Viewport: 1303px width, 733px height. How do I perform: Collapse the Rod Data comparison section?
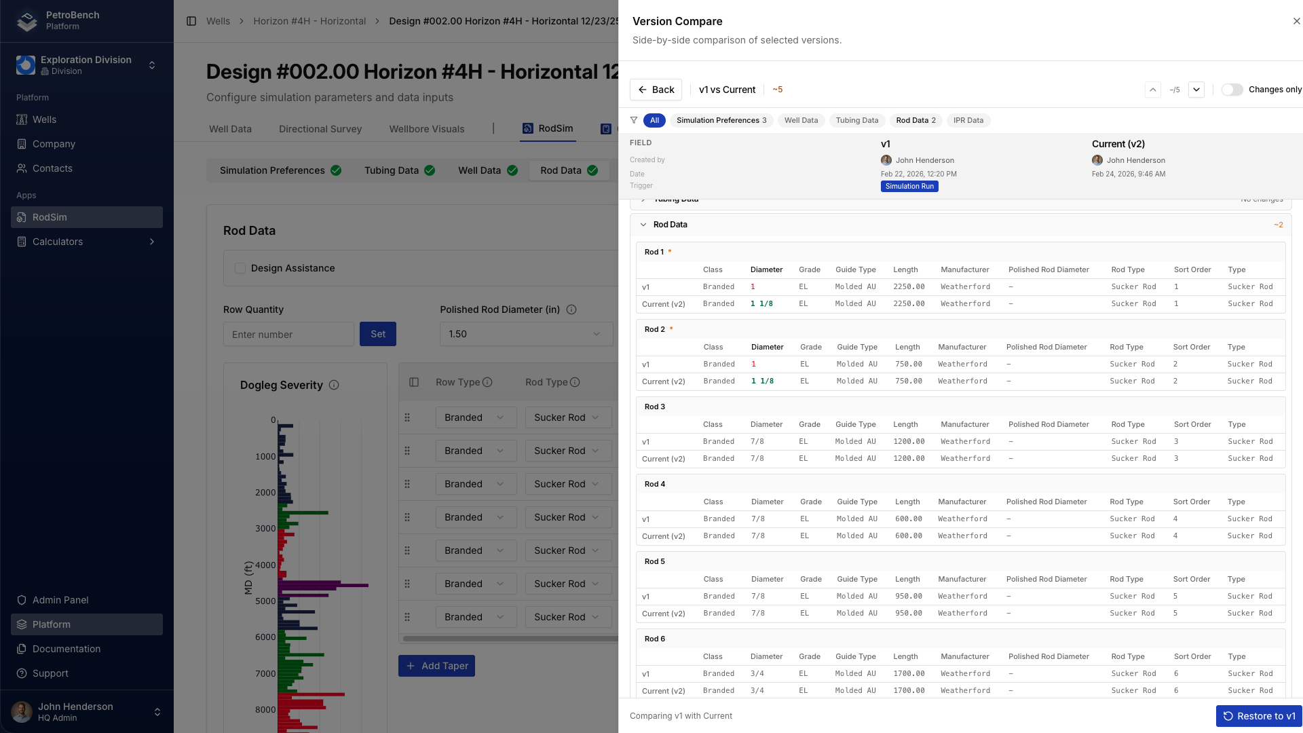coord(643,224)
